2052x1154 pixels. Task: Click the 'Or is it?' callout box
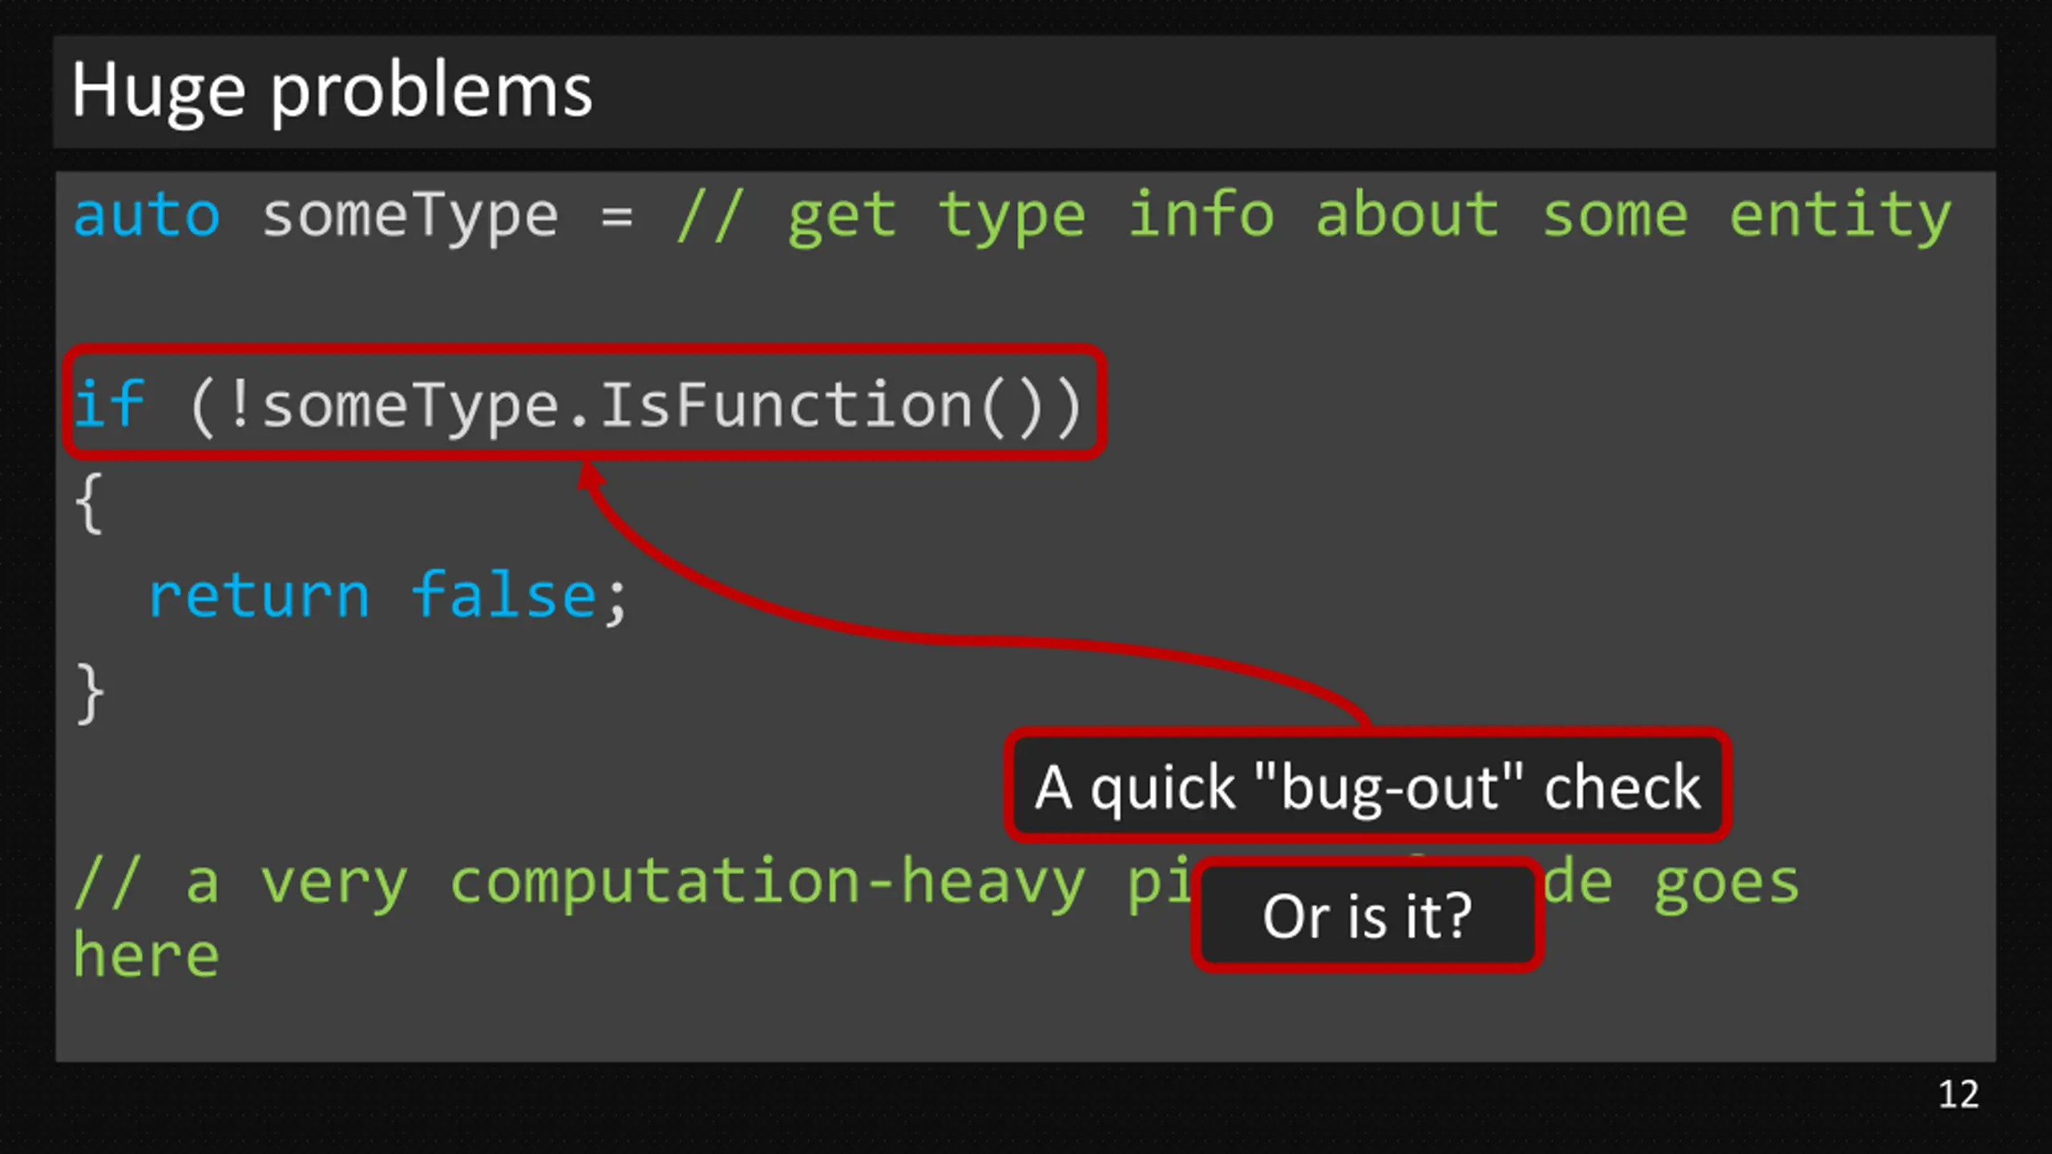(x=1367, y=915)
